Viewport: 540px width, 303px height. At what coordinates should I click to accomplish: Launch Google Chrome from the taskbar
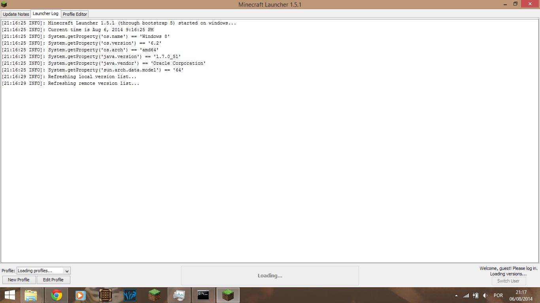click(x=57, y=295)
